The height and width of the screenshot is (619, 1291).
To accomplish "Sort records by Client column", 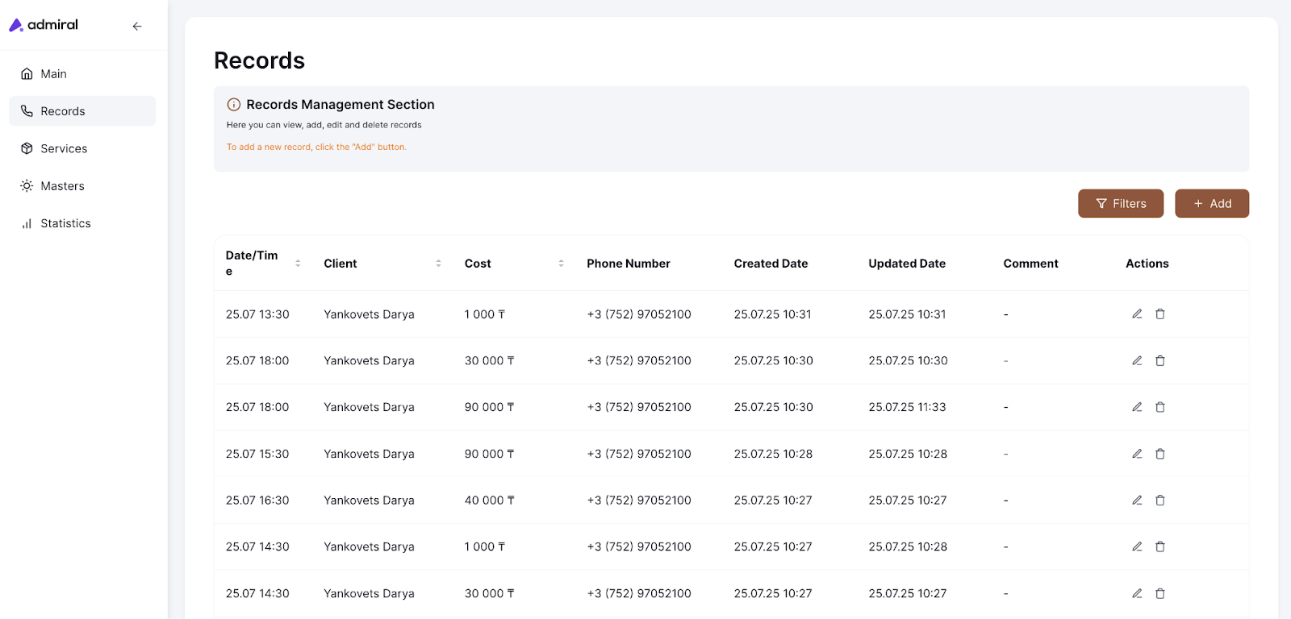I will click(438, 264).
